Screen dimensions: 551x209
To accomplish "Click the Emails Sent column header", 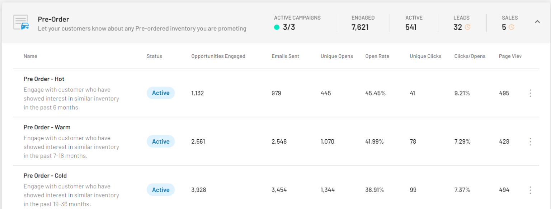I will point(285,56).
